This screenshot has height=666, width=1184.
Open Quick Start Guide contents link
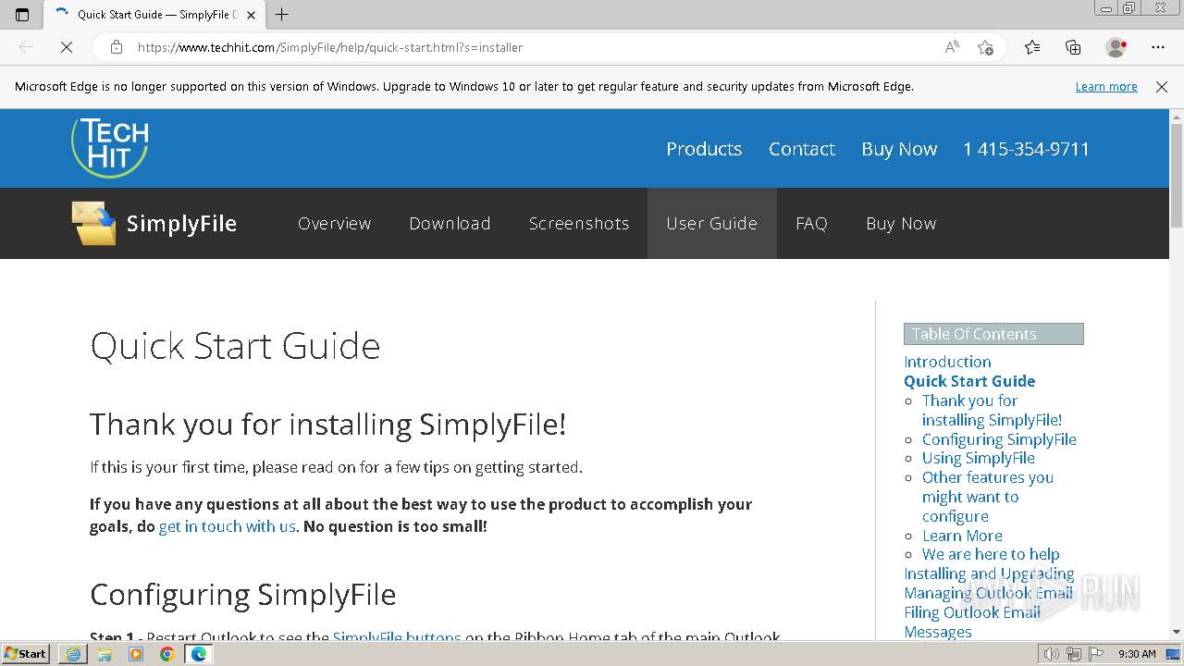click(x=969, y=381)
